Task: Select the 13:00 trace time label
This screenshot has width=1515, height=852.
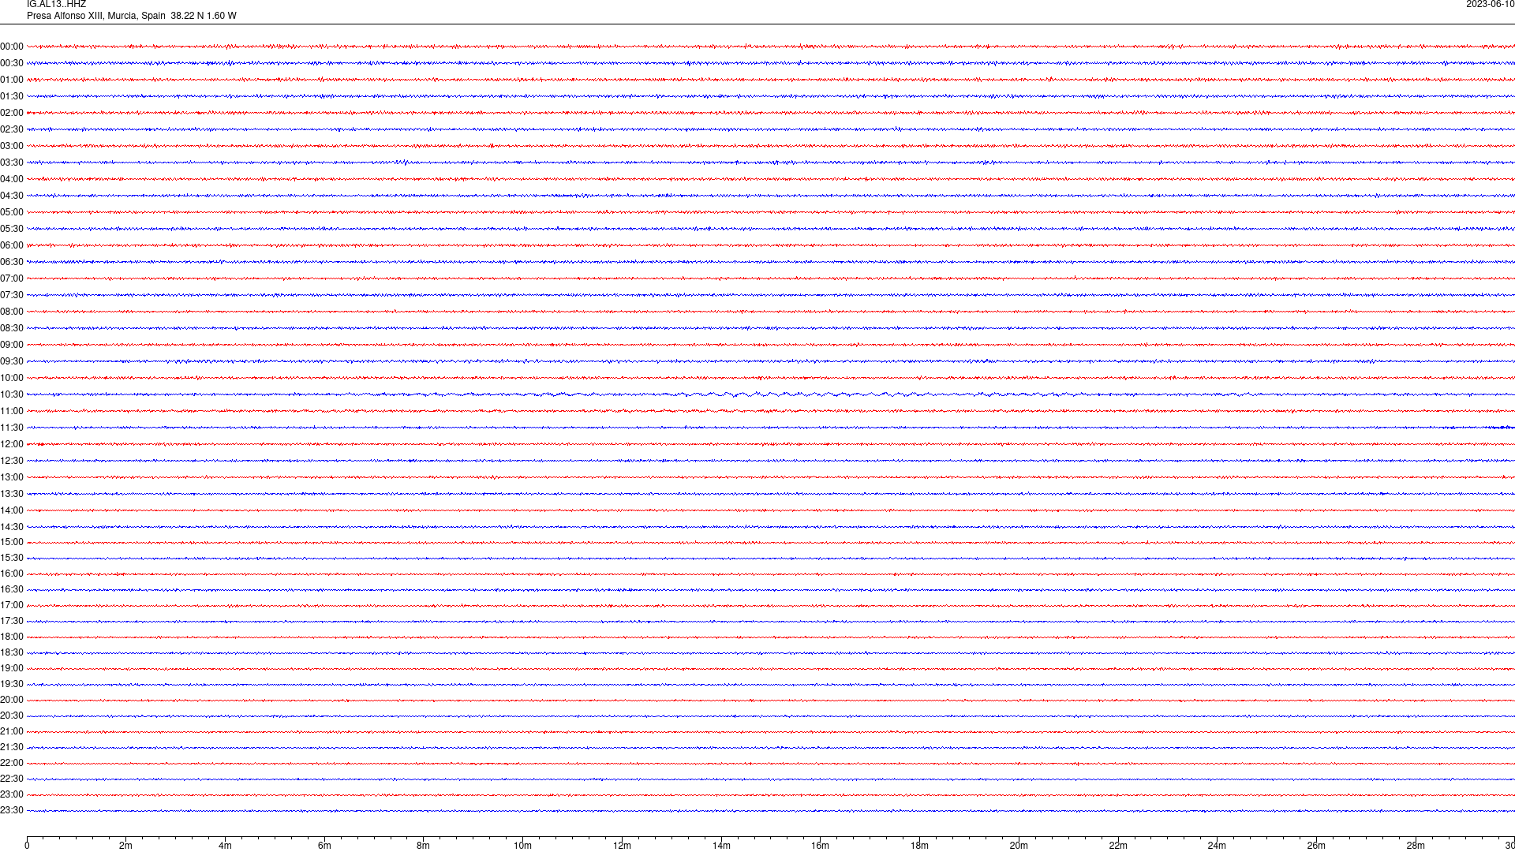Action: coord(12,477)
